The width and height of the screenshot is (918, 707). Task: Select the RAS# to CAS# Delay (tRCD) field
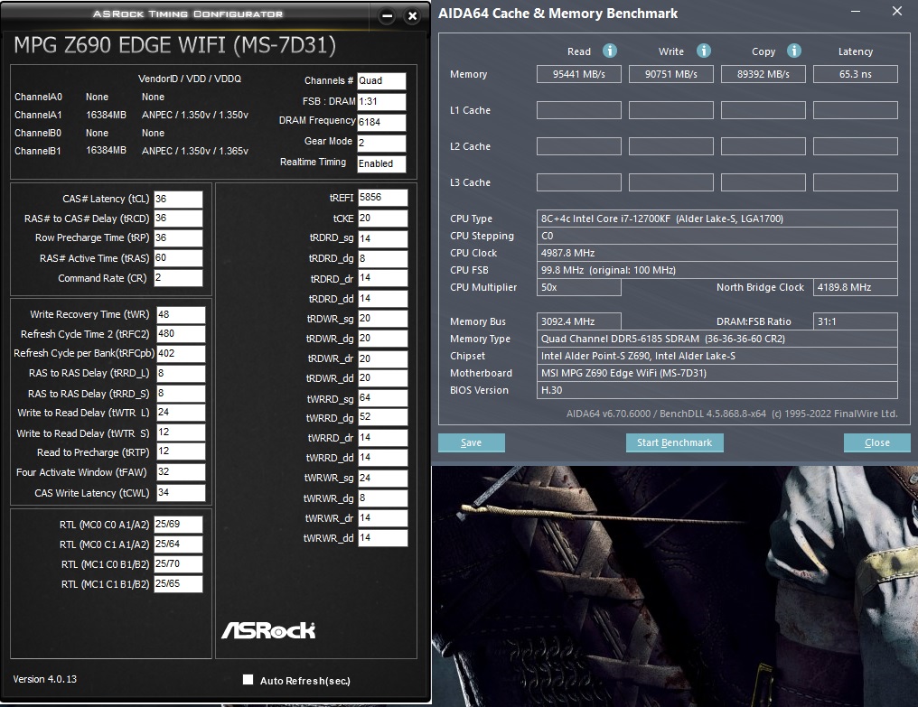(x=178, y=219)
